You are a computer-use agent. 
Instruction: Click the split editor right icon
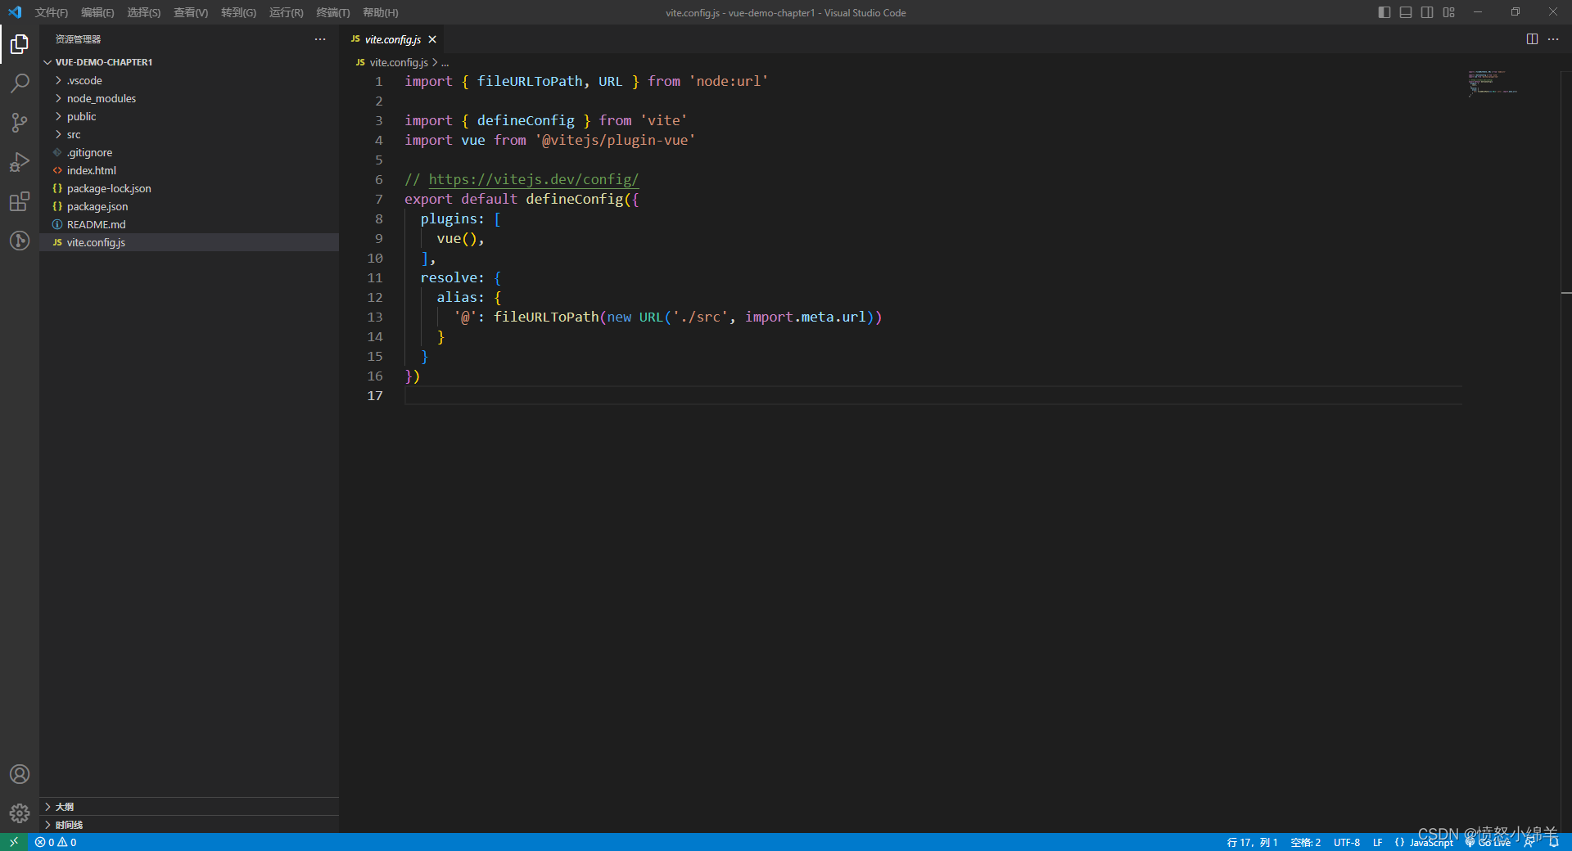click(1532, 39)
